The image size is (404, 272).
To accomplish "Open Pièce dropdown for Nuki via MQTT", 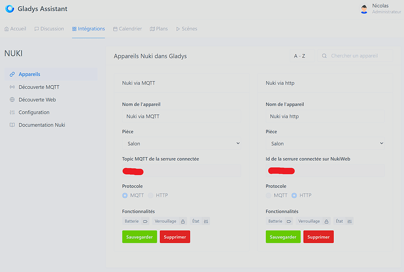I will tap(182, 143).
